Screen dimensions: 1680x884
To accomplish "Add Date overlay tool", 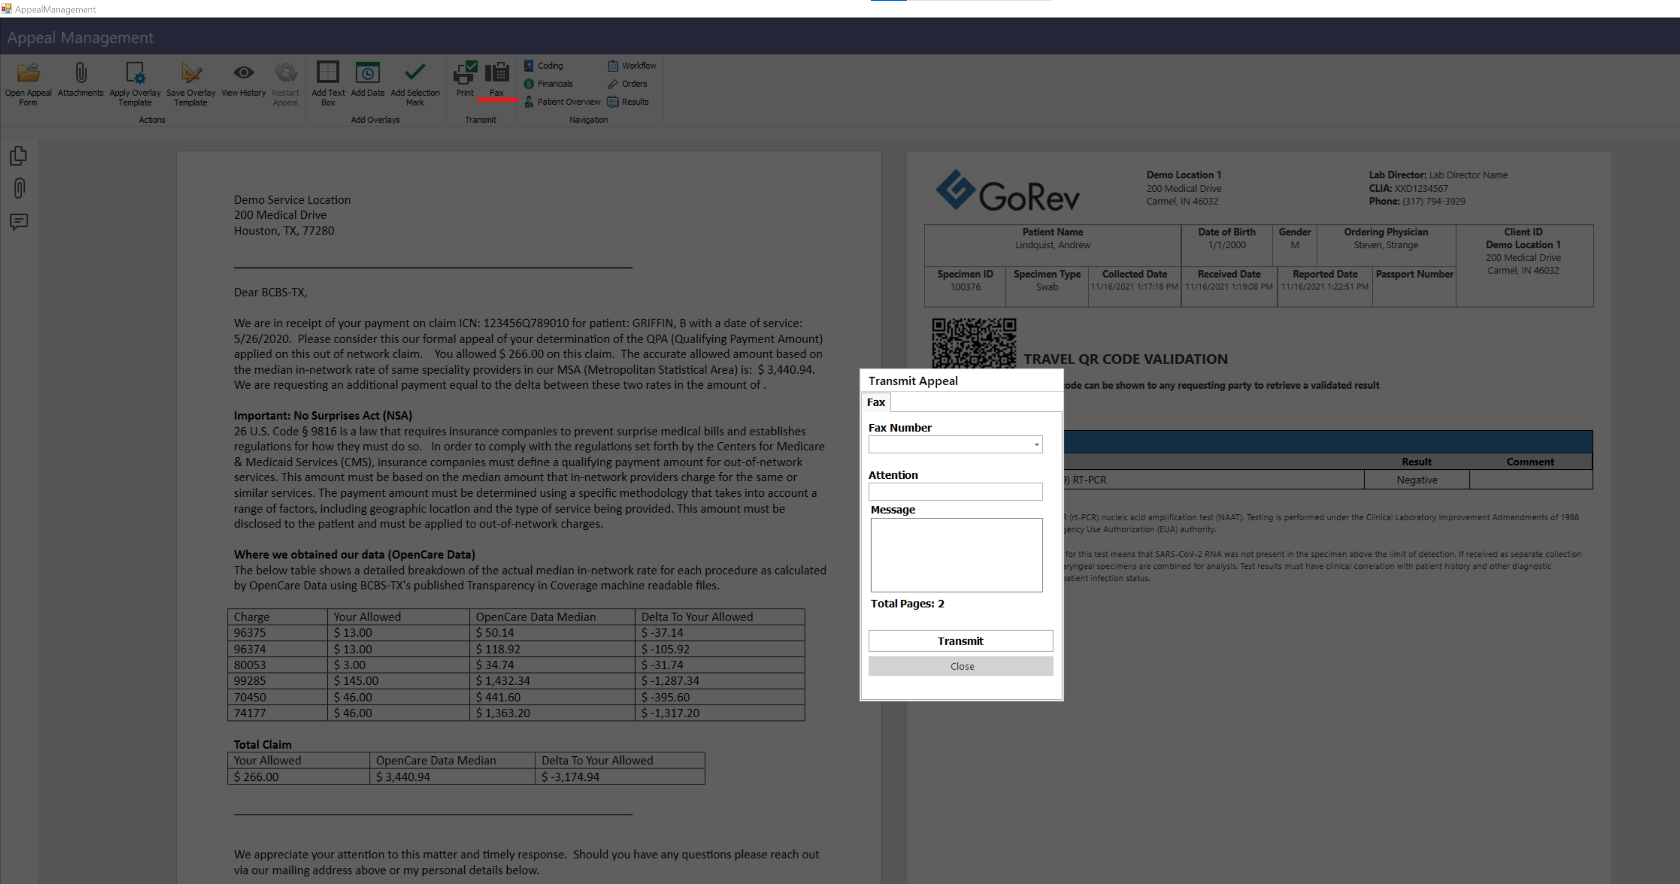I will (367, 79).
